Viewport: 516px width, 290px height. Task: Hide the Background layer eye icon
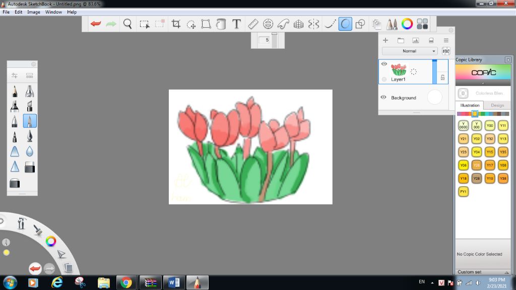click(383, 97)
